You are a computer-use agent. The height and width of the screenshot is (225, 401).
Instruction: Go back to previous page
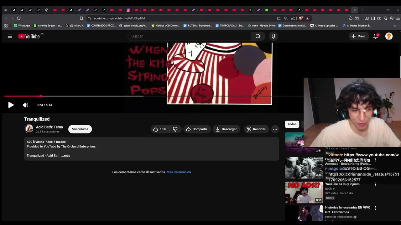[x=6, y=18]
